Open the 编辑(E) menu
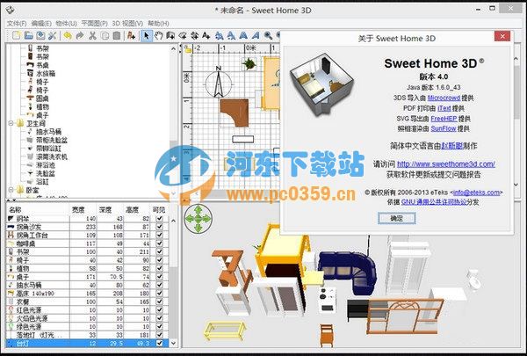This screenshot has width=527, height=356. click(x=41, y=23)
